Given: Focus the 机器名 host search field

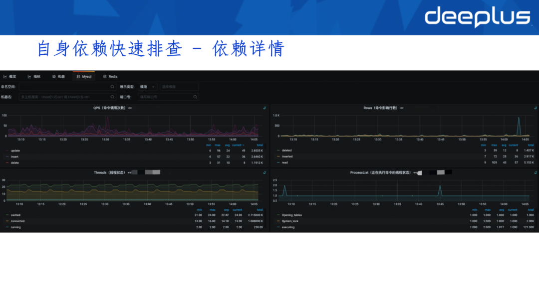Looking at the screenshot, I should pos(67,97).
